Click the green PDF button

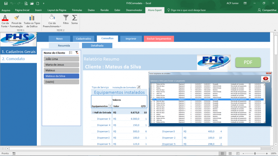coord(248,62)
